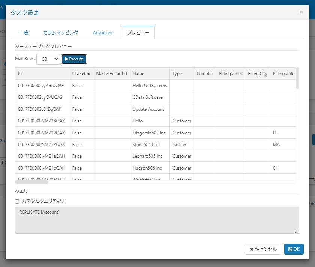Click the Customer type in Hudson506 Inc row
Screen dimensions: 315x267
click(182, 168)
